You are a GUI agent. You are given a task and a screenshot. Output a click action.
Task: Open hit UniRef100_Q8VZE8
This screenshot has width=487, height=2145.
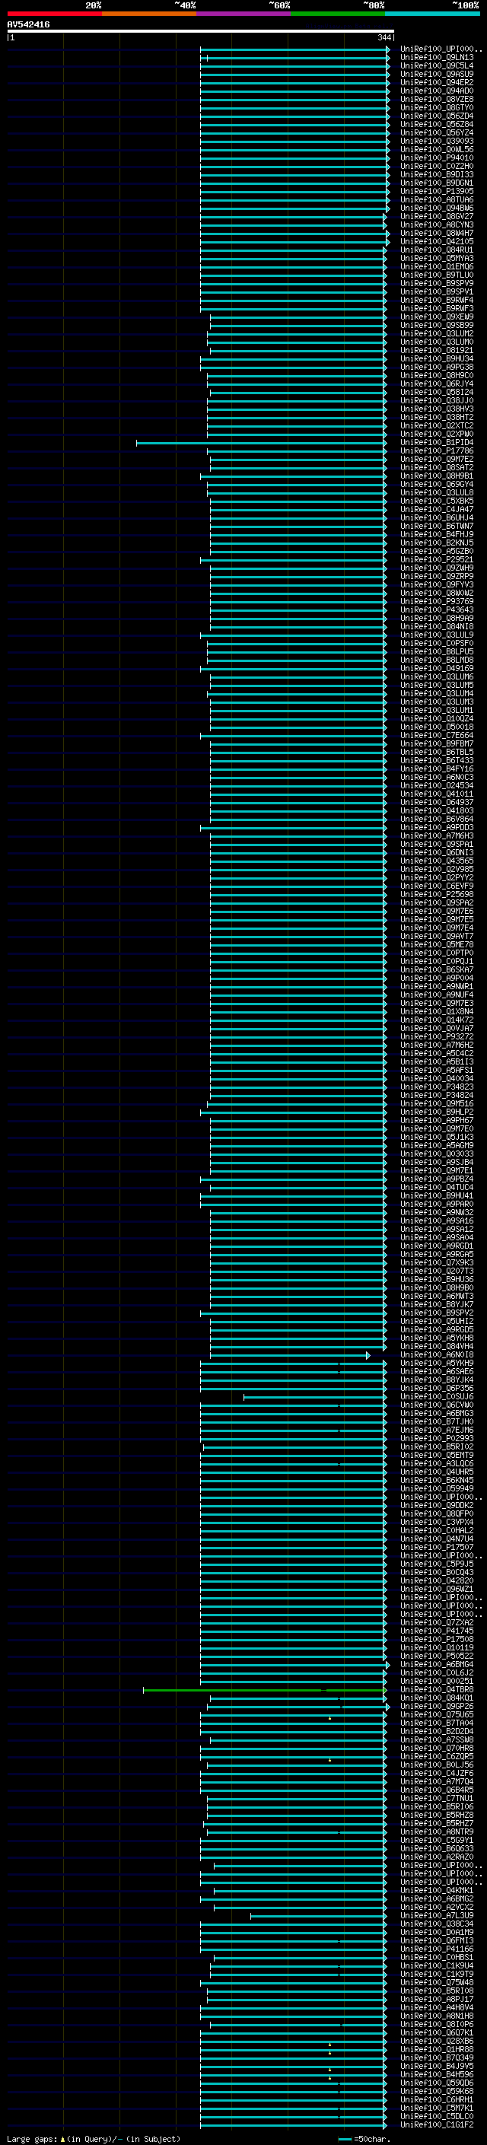point(436,99)
